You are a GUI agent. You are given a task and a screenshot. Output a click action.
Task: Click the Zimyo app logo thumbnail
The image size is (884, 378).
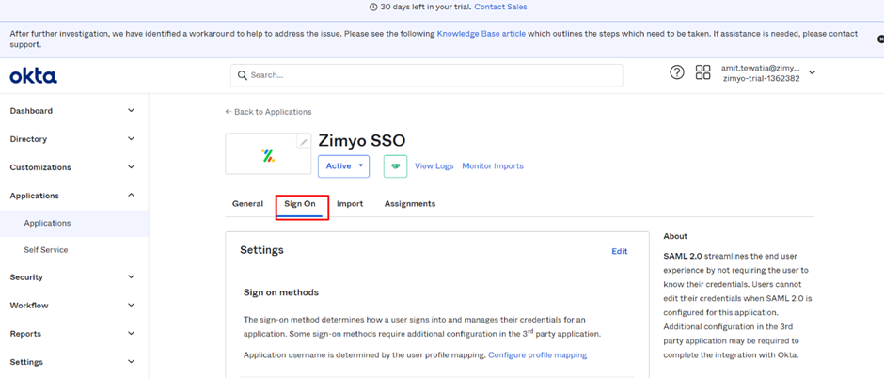pyautogui.click(x=268, y=154)
